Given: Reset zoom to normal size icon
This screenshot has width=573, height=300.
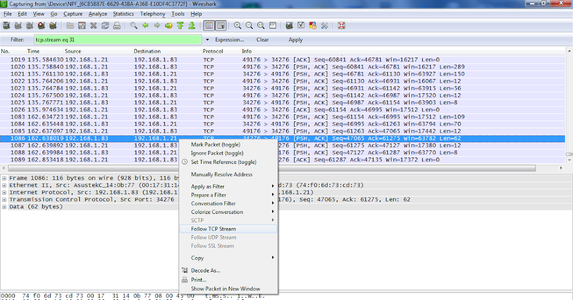Looking at the screenshot, I should pyautogui.click(x=261, y=26).
